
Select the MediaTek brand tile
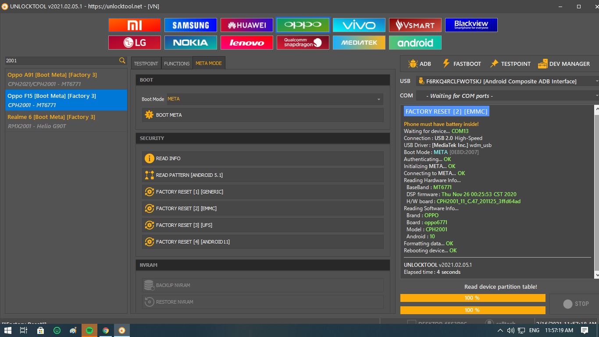pyautogui.click(x=359, y=43)
